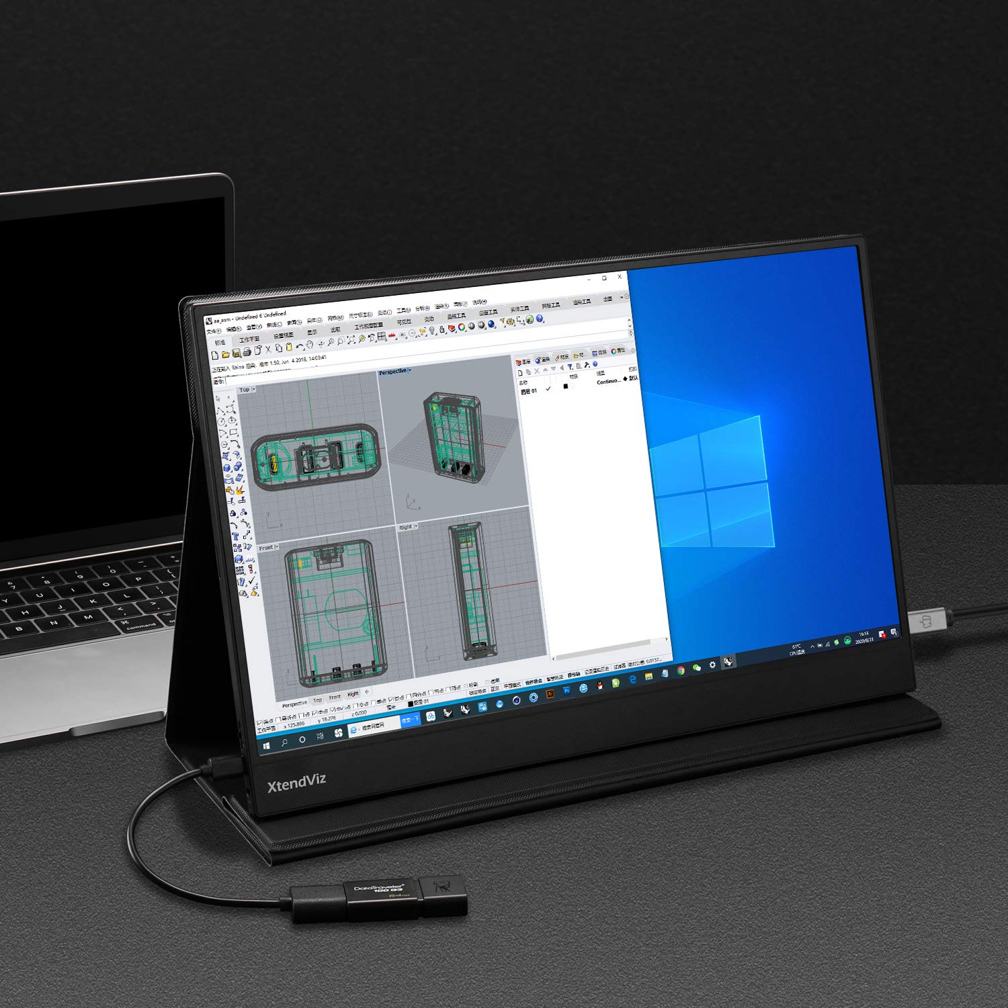This screenshot has width=1008, height=1008.
Task: Toggle 智慧轨迹 in the status bar
Action: pos(555,678)
